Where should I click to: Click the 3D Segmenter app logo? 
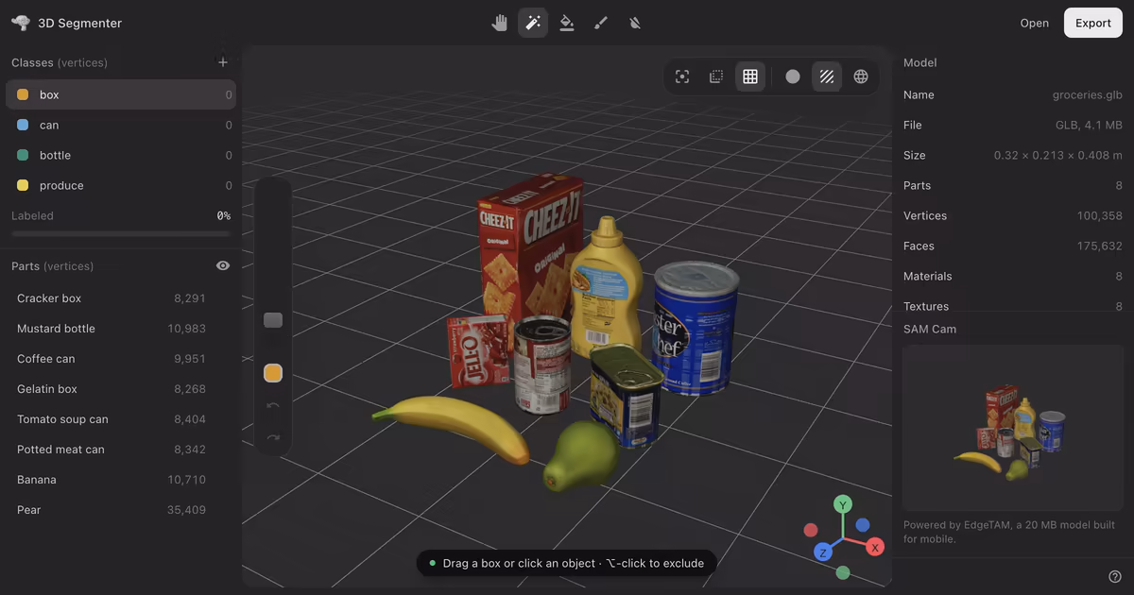pyautogui.click(x=21, y=23)
